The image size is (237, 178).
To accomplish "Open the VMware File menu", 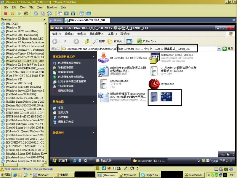I will coord(6,7).
